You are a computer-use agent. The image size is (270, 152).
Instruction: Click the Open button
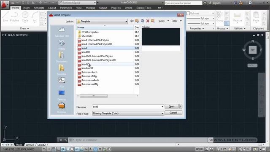coord(172,106)
